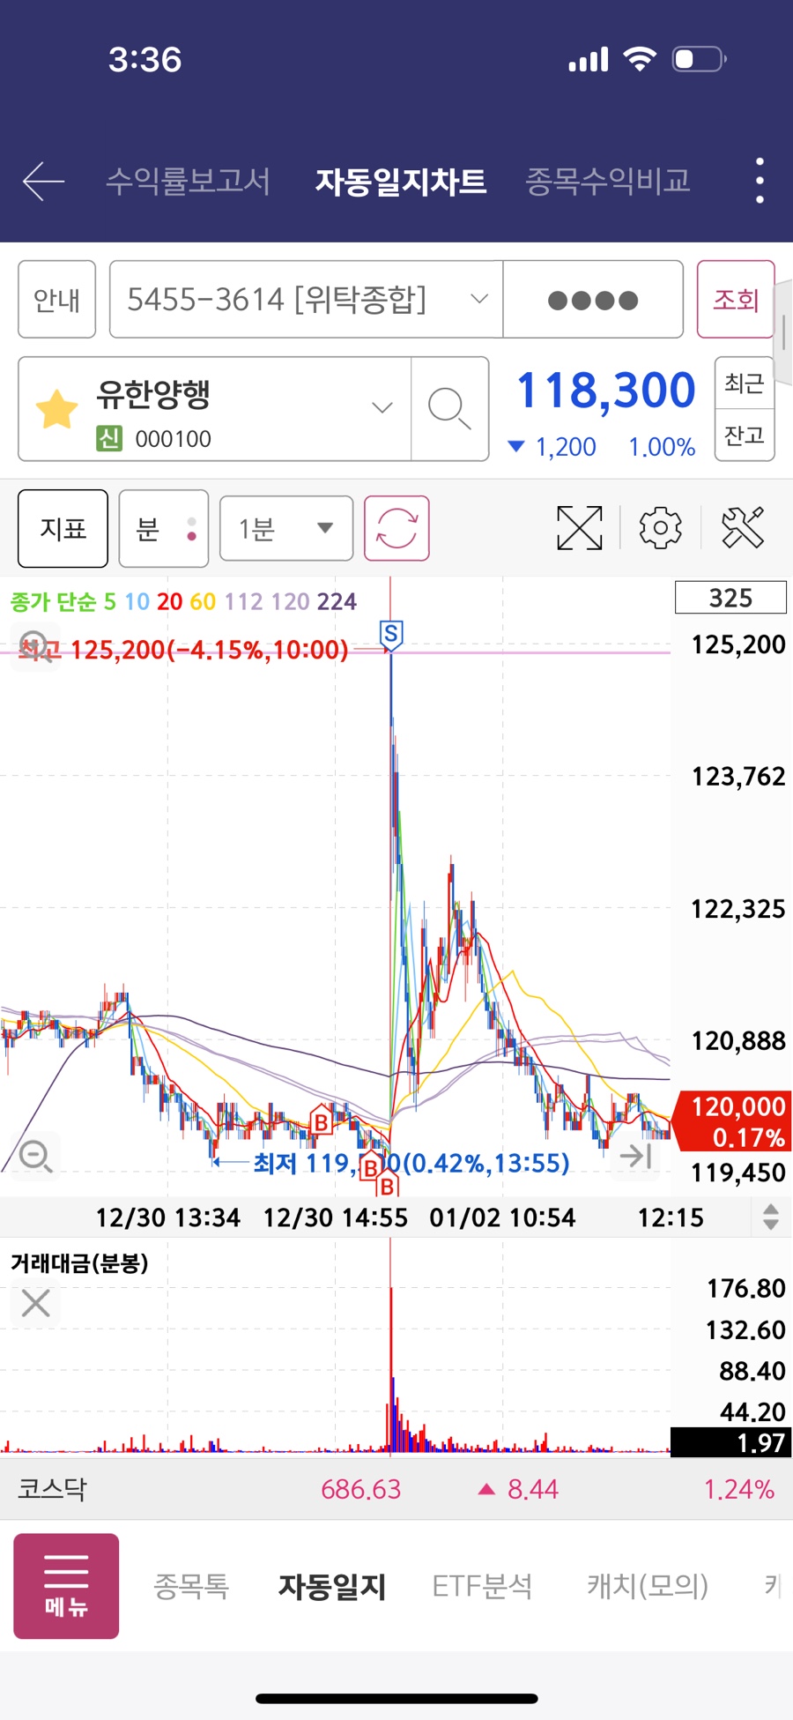Tap the zoom-out magnifier on the chart
The height and width of the screenshot is (1720, 793).
point(36,1155)
